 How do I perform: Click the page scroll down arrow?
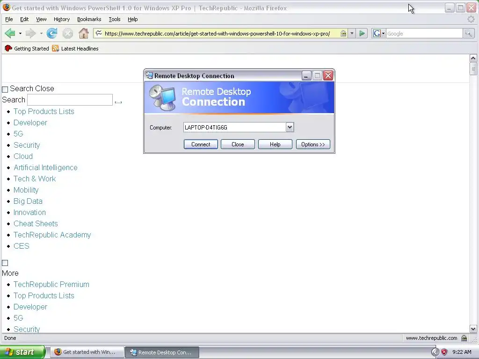[473, 329]
